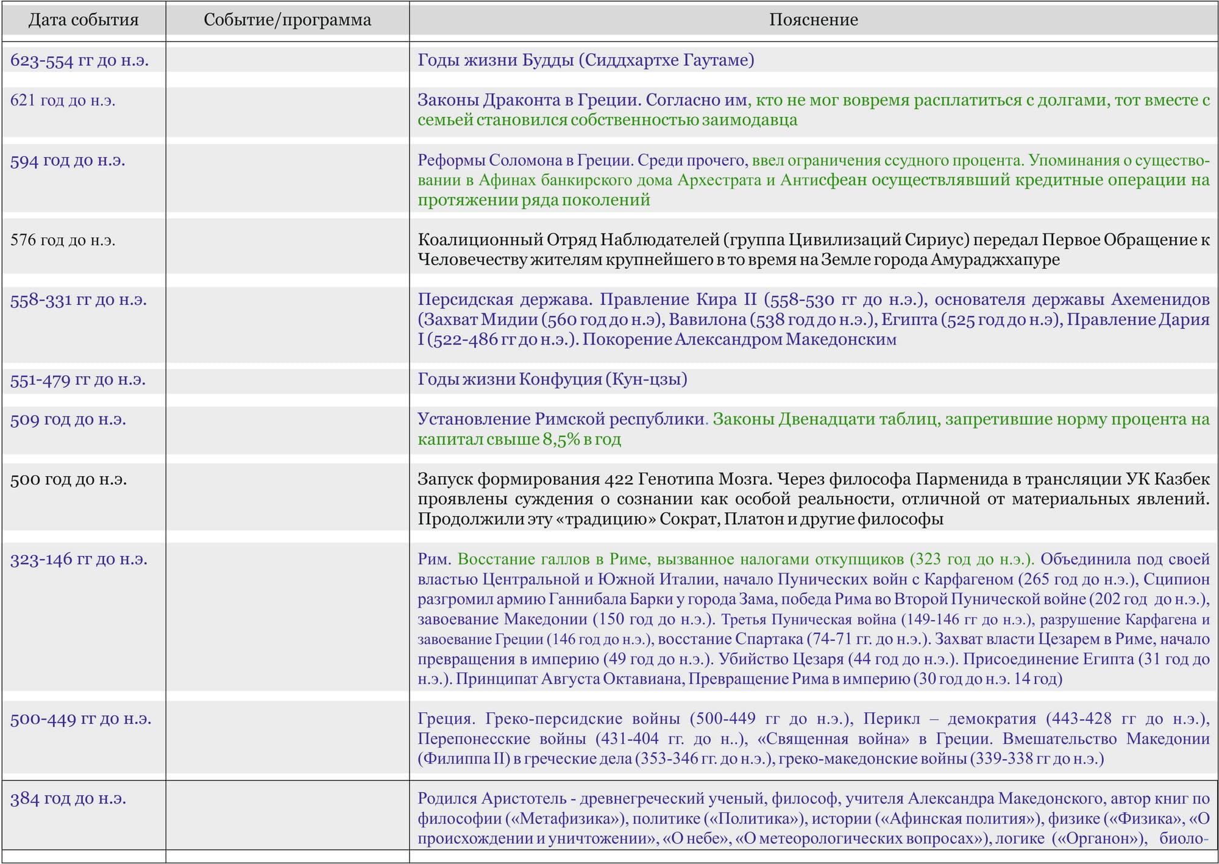1219x864 pixels.
Task: Select the date cell '384 год до н.э.'
Action: pos(68,798)
